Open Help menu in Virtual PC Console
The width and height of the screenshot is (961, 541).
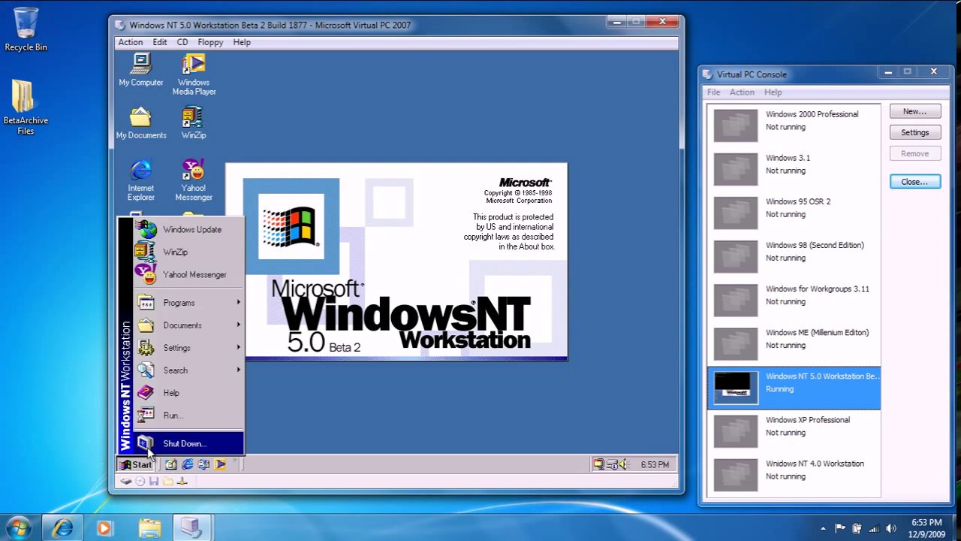773,92
